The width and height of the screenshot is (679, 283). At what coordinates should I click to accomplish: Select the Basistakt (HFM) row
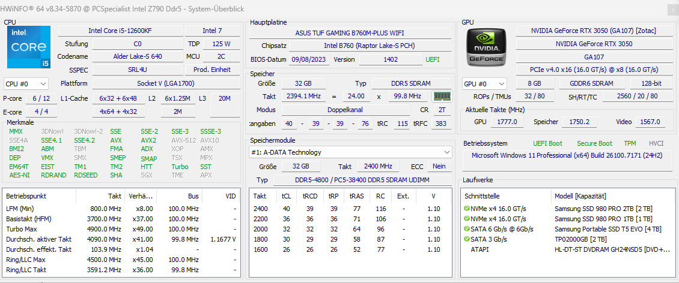click(x=121, y=219)
